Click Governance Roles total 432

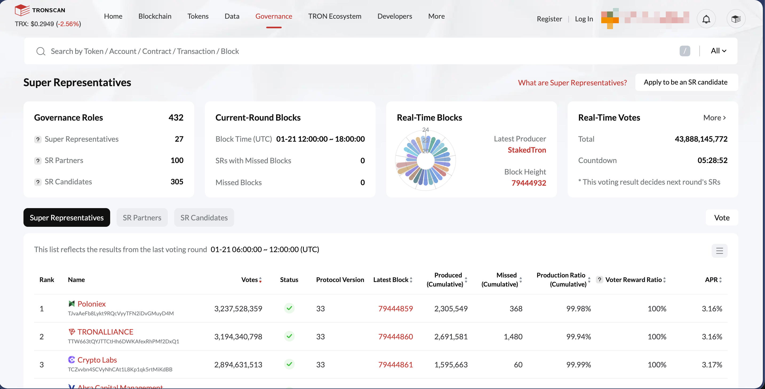[x=176, y=118]
